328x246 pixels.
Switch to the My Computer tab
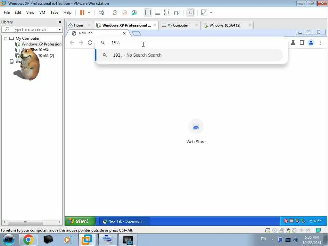pos(178,25)
